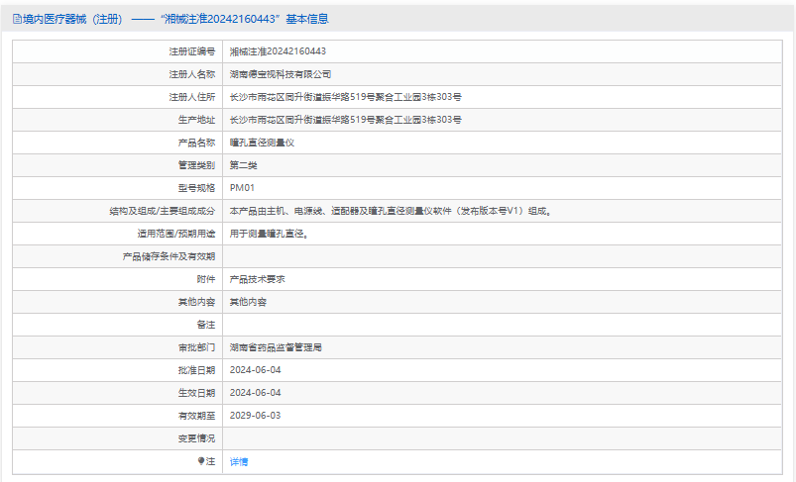Click the 生产地址 address value
796x482 pixels.
[x=345, y=120]
